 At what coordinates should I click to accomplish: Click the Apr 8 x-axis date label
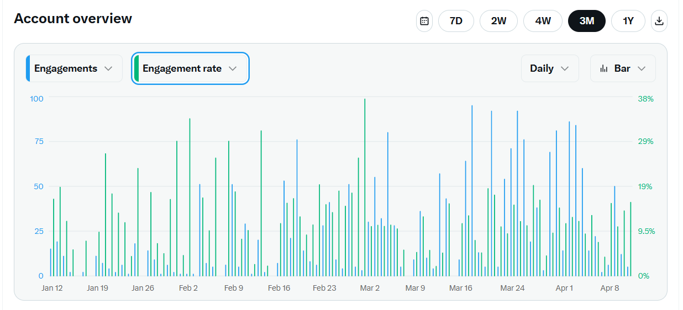[x=610, y=288]
